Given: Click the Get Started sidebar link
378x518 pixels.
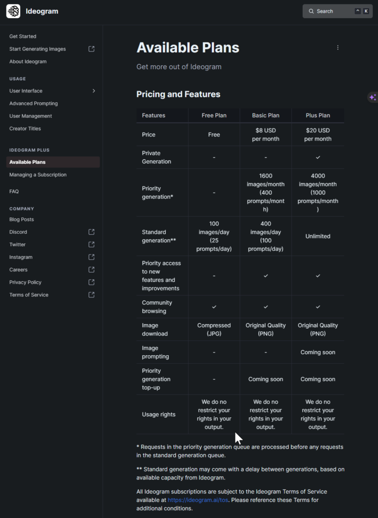Looking at the screenshot, I should 23,36.
